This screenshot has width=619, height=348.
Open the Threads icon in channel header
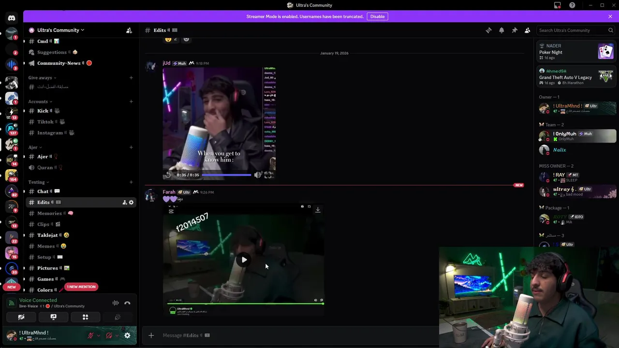tap(488, 30)
